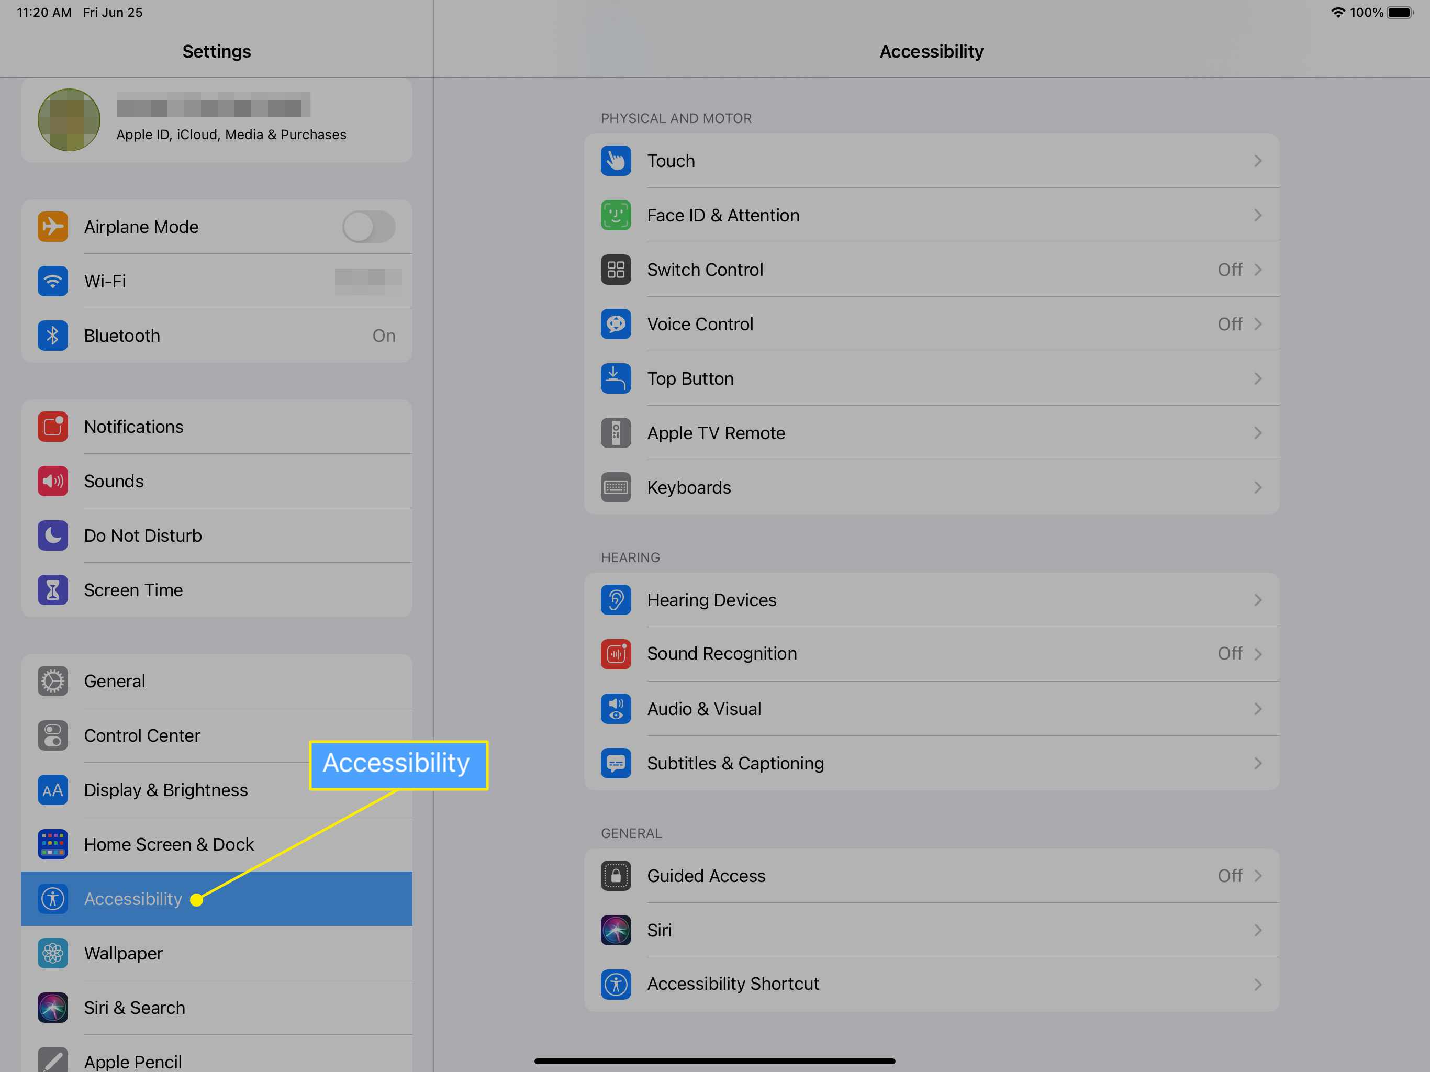
Task: Tap the Control Center toggles icon
Action: pos(52,735)
